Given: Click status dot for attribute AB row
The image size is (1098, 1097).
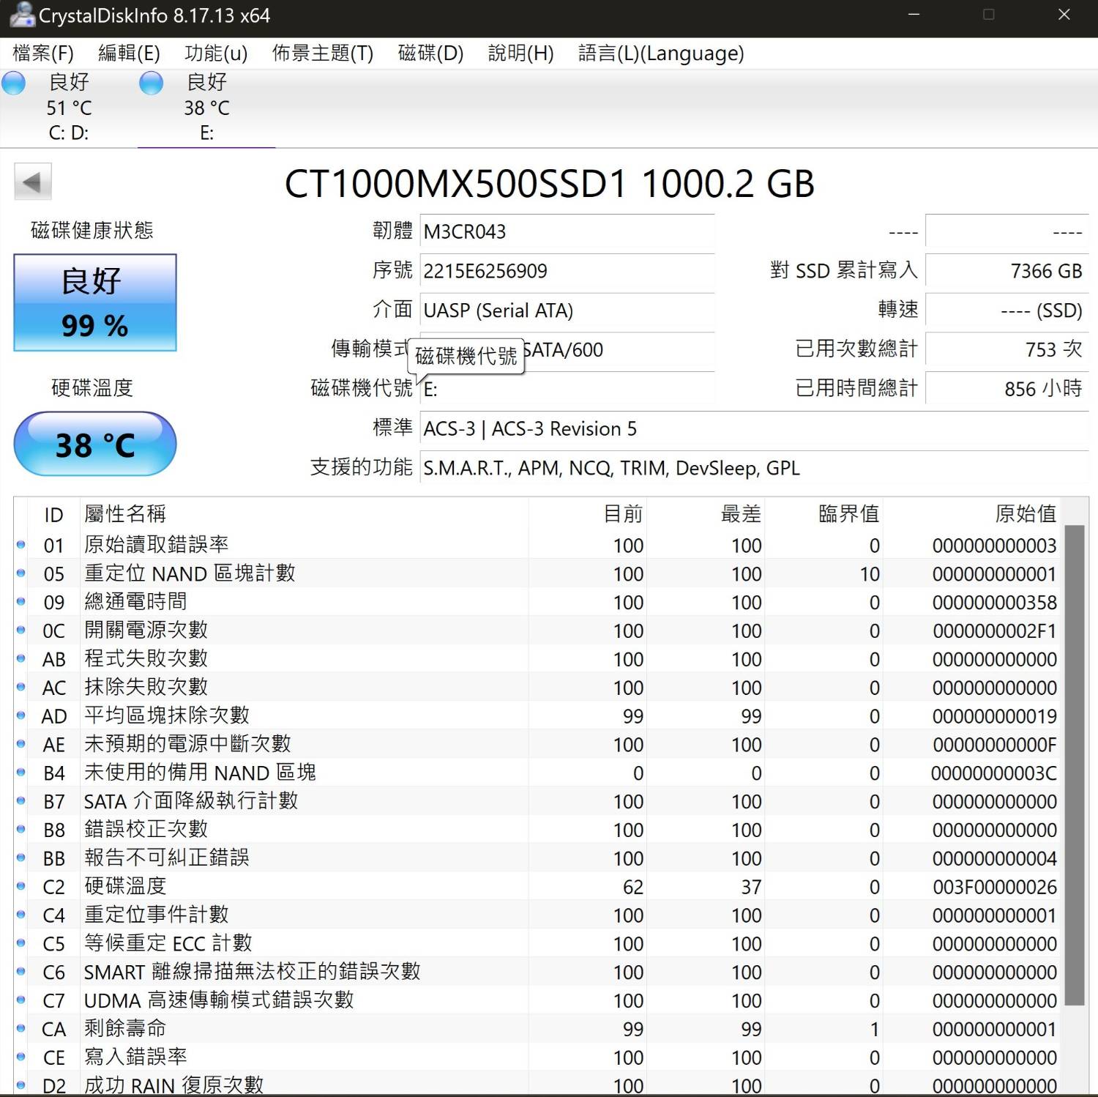Looking at the screenshot, I should (20, 658).
